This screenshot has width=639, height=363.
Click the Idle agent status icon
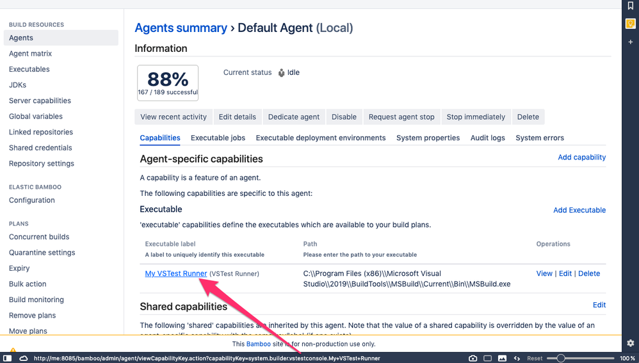pos(281,72)
